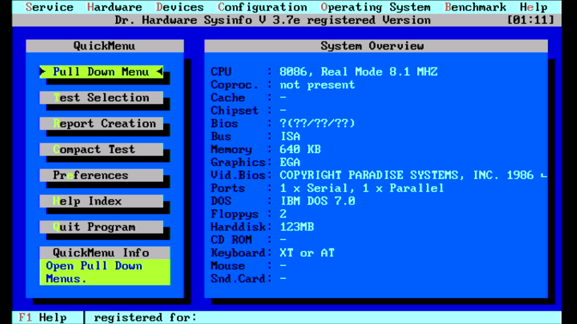Click the 'Dr. Hardware Sysinfo V 3.7e' title
Screen dimensions: 577x324
pyautogui.click(x=207, y=20)
